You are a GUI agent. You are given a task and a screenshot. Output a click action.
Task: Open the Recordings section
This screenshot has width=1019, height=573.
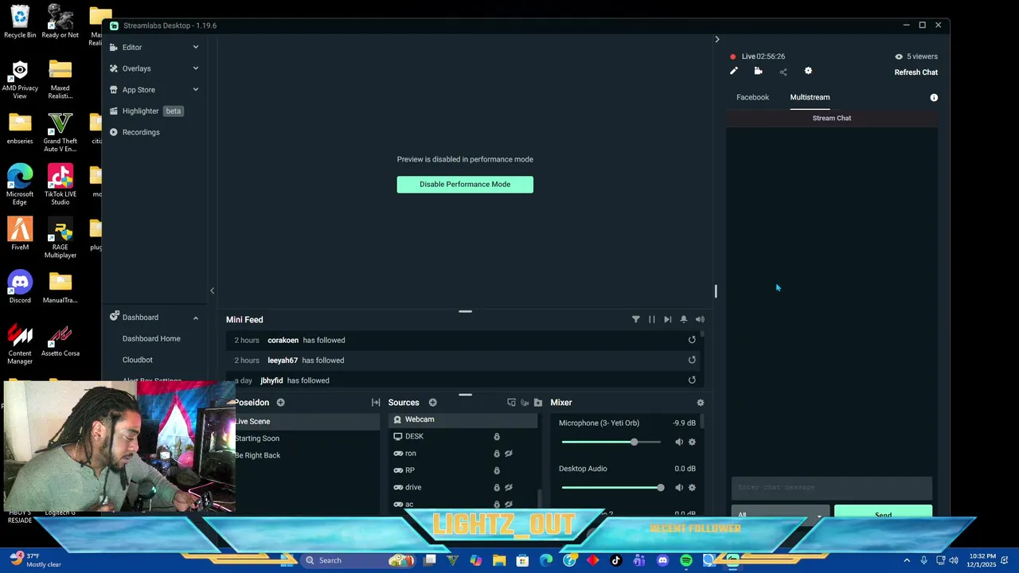pos(135,132)
